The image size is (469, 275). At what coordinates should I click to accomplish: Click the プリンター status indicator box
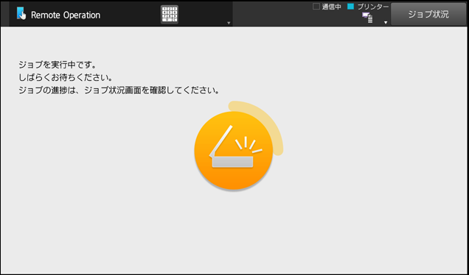[x=350, y=7]
